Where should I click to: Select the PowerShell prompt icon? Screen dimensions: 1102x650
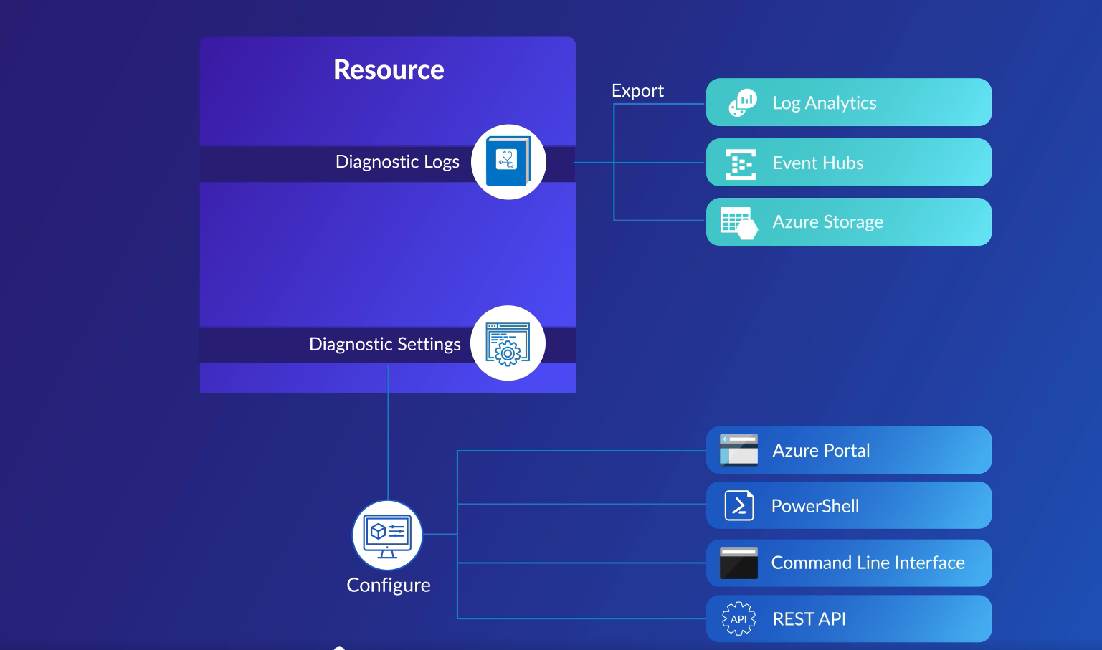click(x=739, y=505)
